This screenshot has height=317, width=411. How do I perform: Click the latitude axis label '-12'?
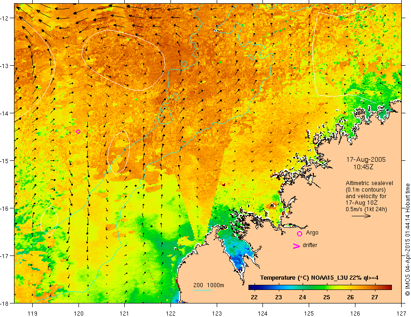[6, 18]
